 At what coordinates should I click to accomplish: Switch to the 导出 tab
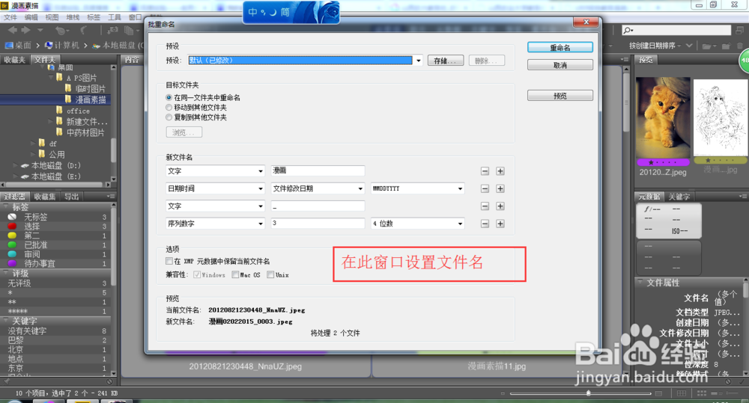pos(71,197)
